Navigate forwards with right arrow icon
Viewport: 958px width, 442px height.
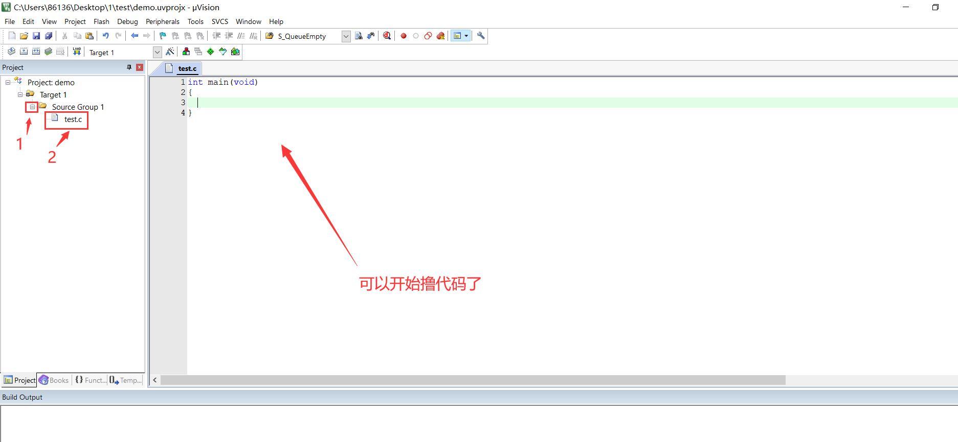(147, 36)
